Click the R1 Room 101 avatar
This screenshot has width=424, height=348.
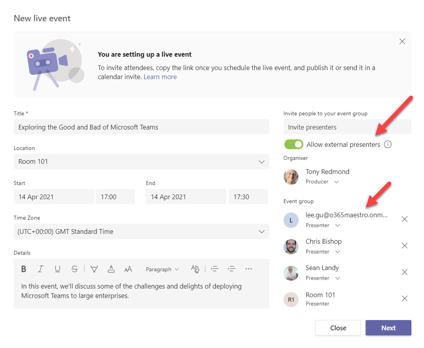pyautogui.click(x=291, y=300)
